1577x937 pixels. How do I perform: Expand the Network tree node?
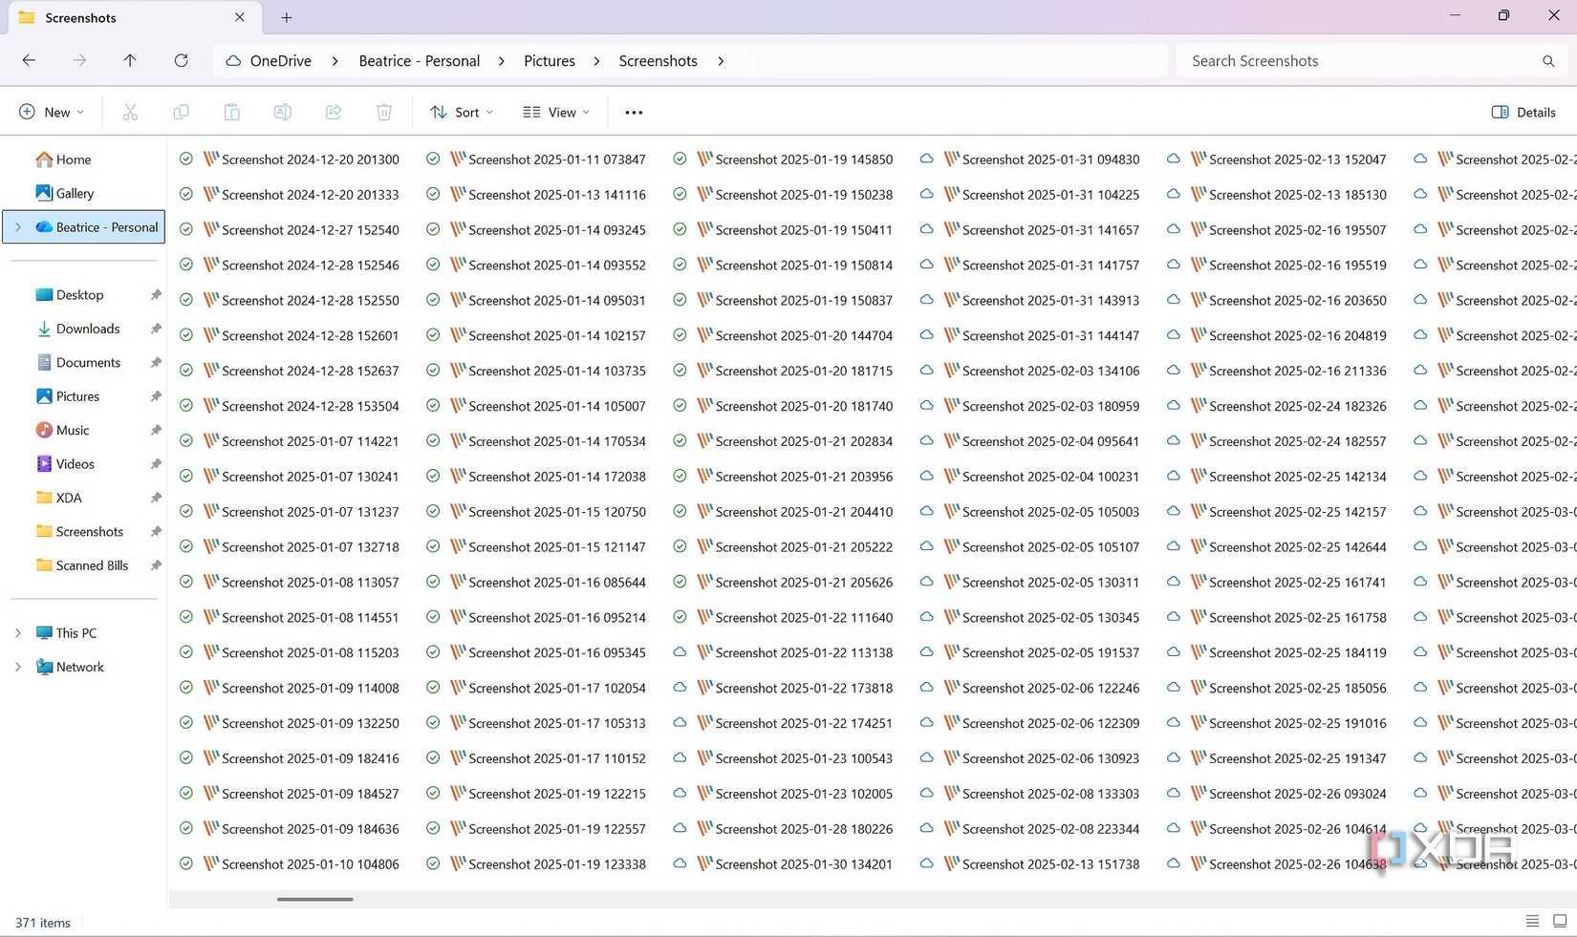(x=17, y=667)
